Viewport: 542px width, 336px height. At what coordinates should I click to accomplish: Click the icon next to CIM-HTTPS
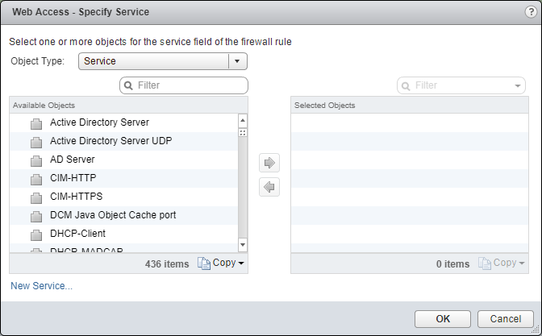click(35, 197)
